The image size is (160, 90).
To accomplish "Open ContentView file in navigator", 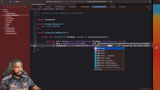I will 9,21.
